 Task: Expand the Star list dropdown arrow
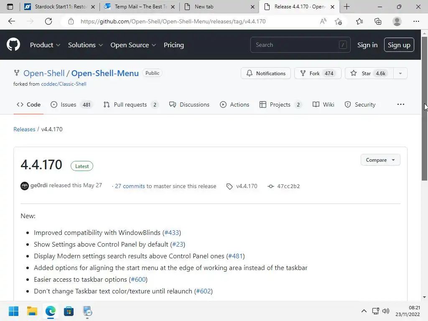(x=400, y=73)
